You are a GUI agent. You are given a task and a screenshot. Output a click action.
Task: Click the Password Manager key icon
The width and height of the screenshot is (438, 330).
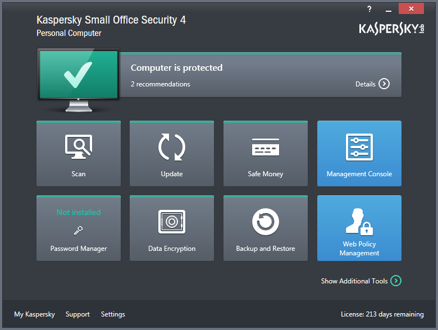coord(79,230)
